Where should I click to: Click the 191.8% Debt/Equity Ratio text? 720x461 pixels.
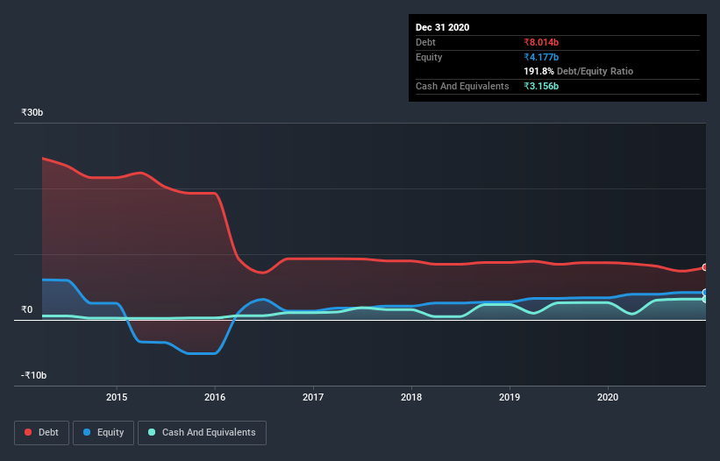pyautogui.click(x=578, y=72)
